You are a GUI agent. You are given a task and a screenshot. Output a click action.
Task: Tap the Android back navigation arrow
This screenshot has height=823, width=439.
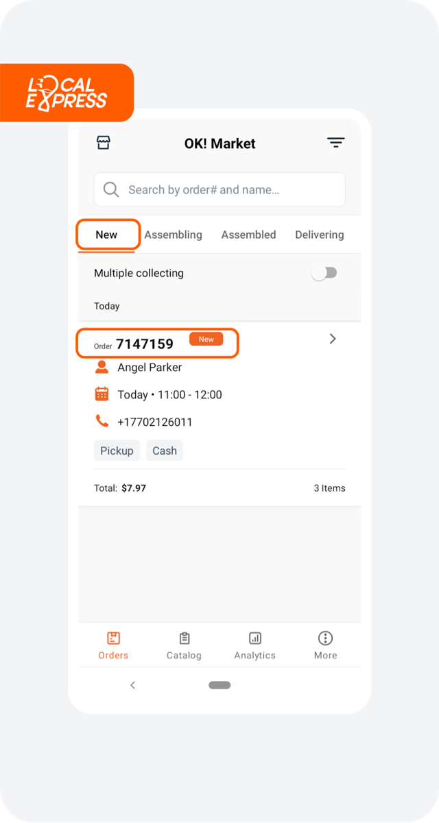(132, 685)
